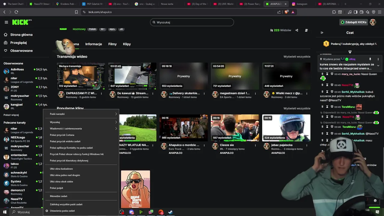Expand the Paski narzędzi submenu
The image size is (384, 216).
81,114
